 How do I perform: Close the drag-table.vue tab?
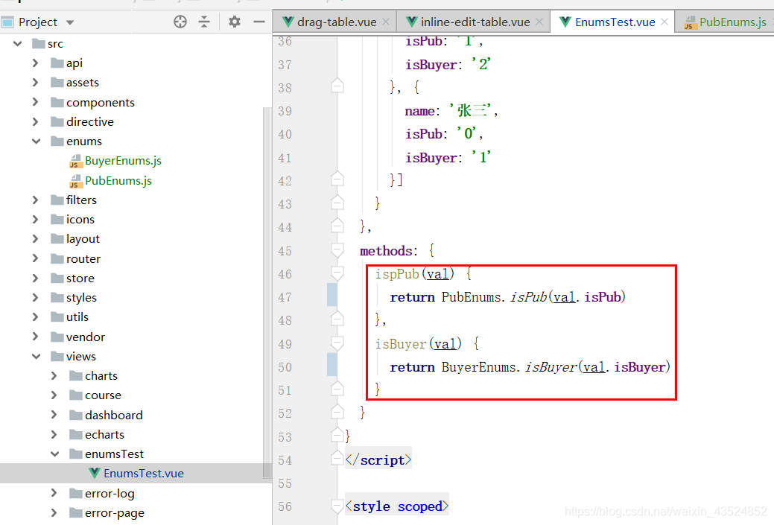point(386,22)
